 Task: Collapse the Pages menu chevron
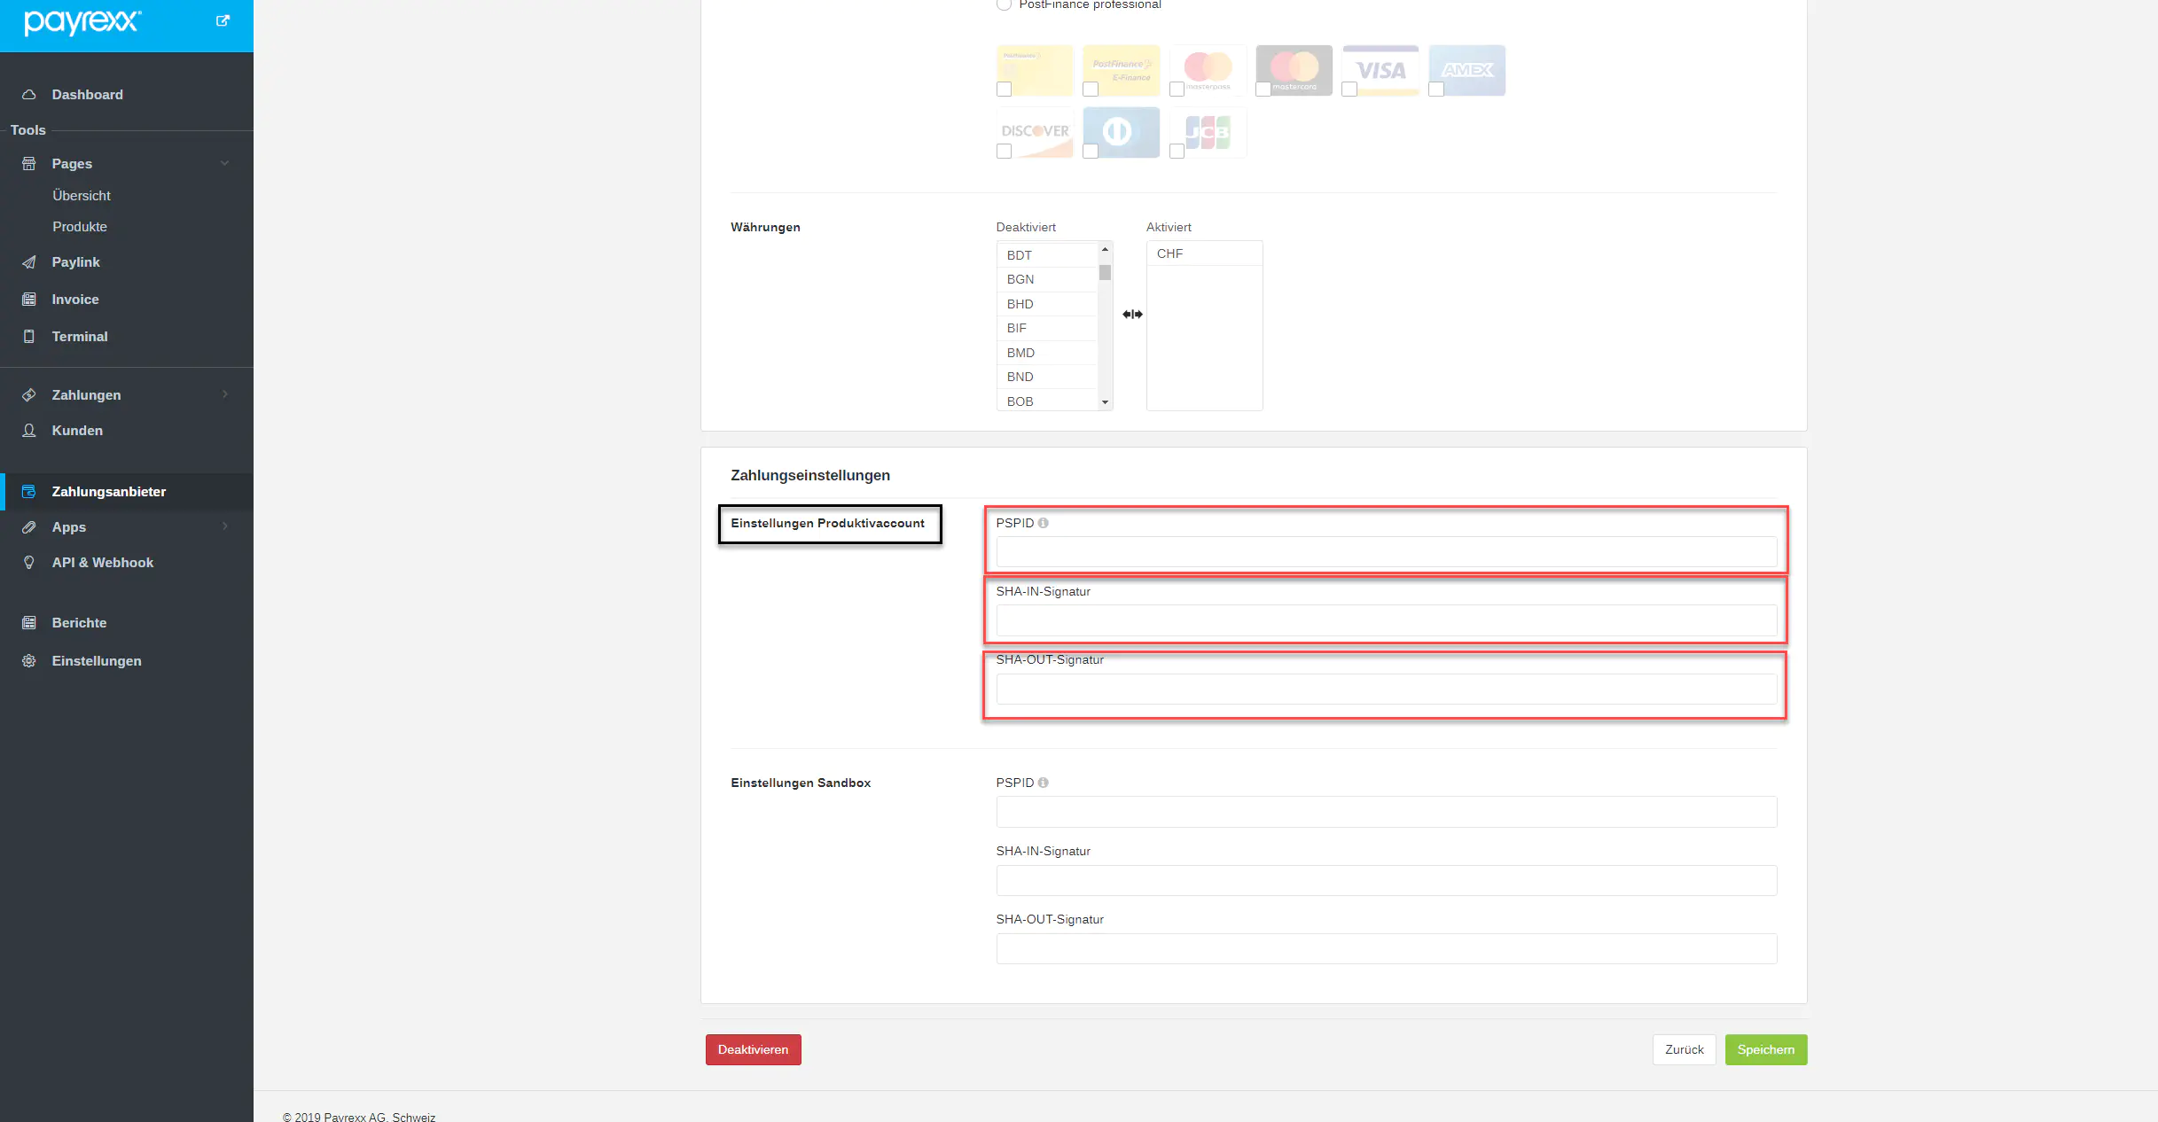(x=225, y=163)
